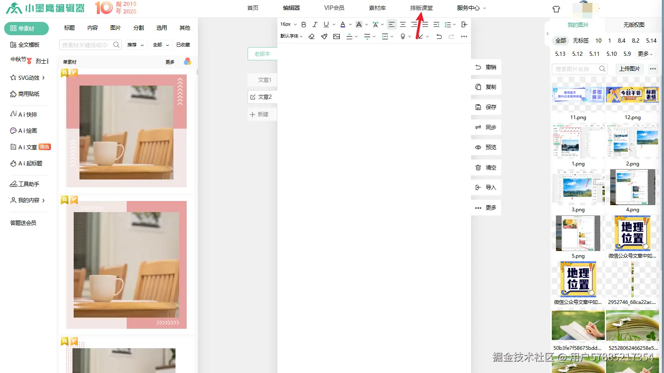Select the 标题 material category tab
Image resolution: width=664 pixels, height=373 pixels.
point(70,28)
